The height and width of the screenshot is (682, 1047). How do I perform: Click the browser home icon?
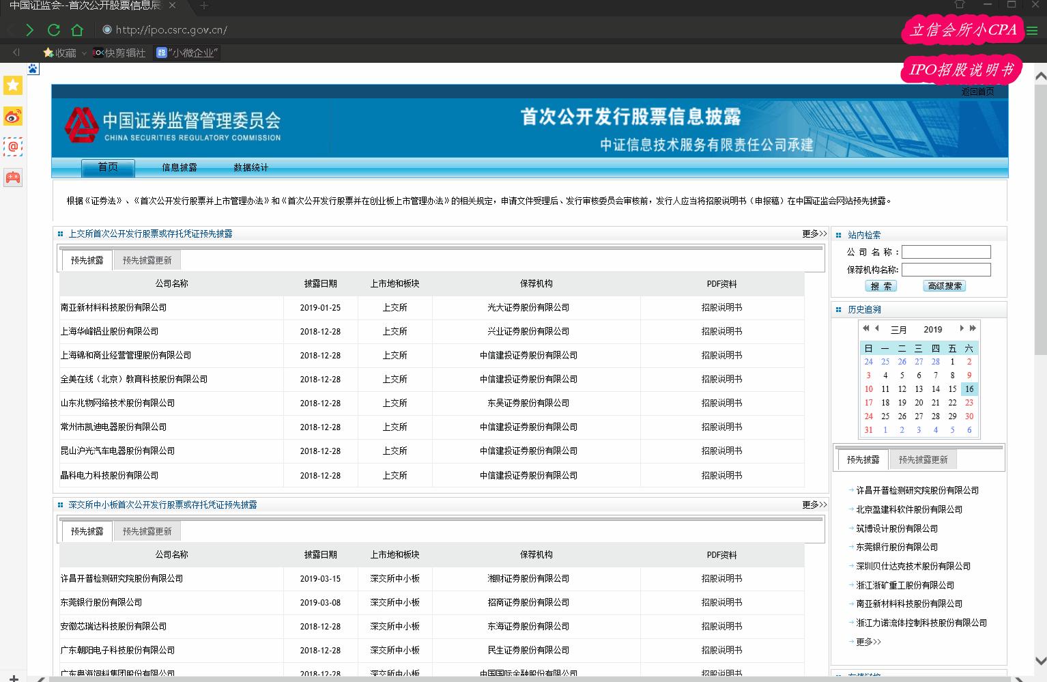tap(77, 30)
